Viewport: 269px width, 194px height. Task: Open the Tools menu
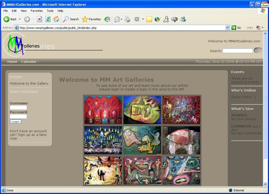(50, 11)
